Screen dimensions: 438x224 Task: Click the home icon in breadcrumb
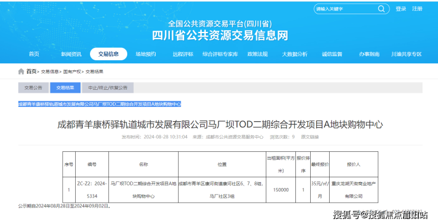(21, 72)
